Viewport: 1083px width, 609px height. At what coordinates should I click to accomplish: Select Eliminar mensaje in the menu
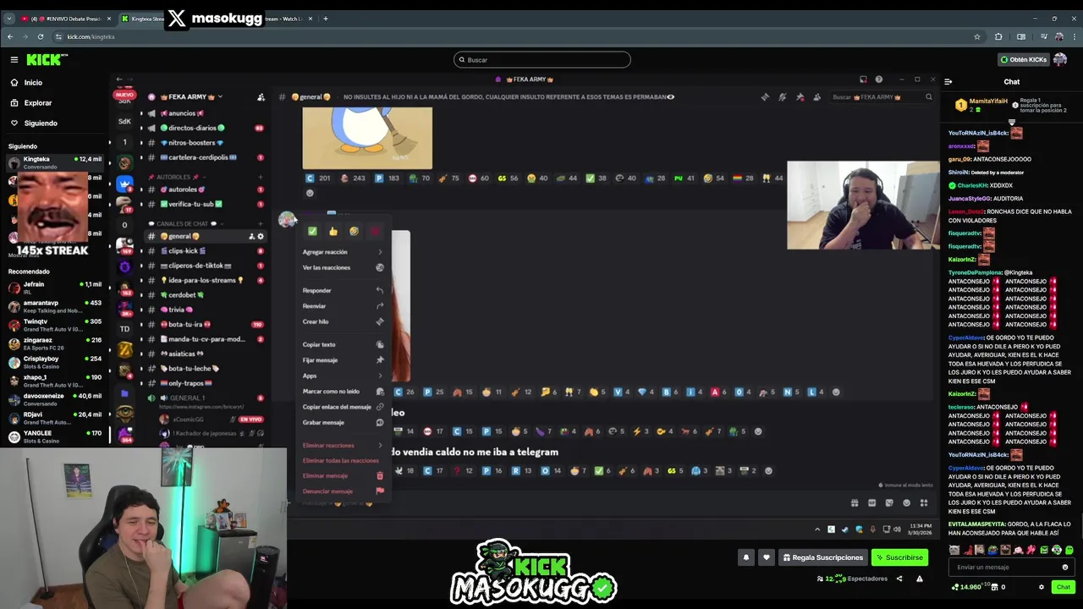point(344,475)
